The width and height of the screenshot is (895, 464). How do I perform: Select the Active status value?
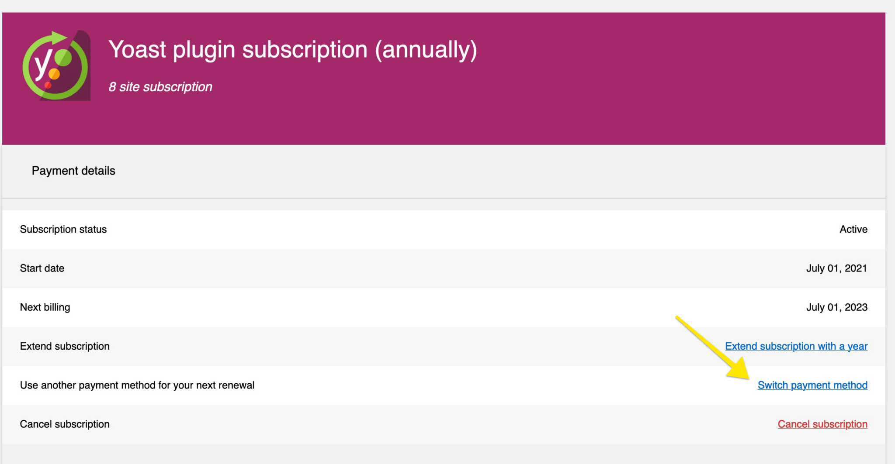click(853, 229)
